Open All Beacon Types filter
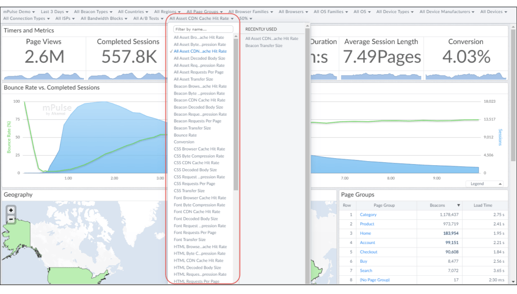The width and height of the screenshot is (517, 294). [93, 12]
